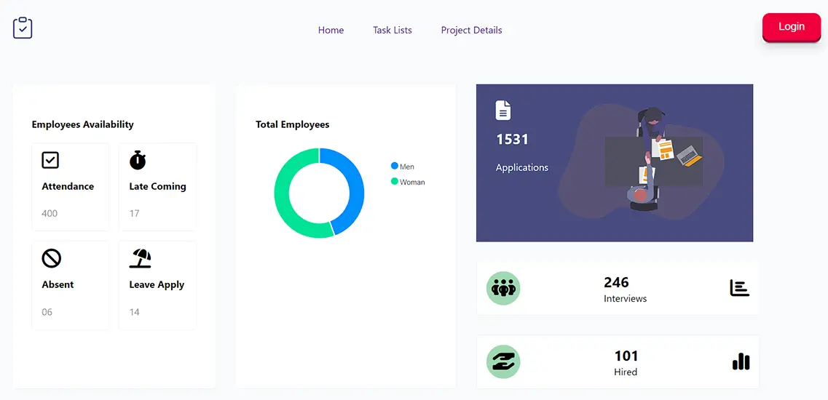Click the clipboard logo icon
The width and height of the screenshot is (828, 400).
click(x=23, y=28)
